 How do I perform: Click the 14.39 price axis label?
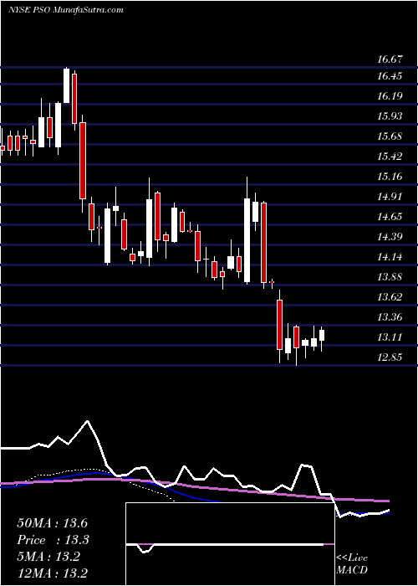390,237
